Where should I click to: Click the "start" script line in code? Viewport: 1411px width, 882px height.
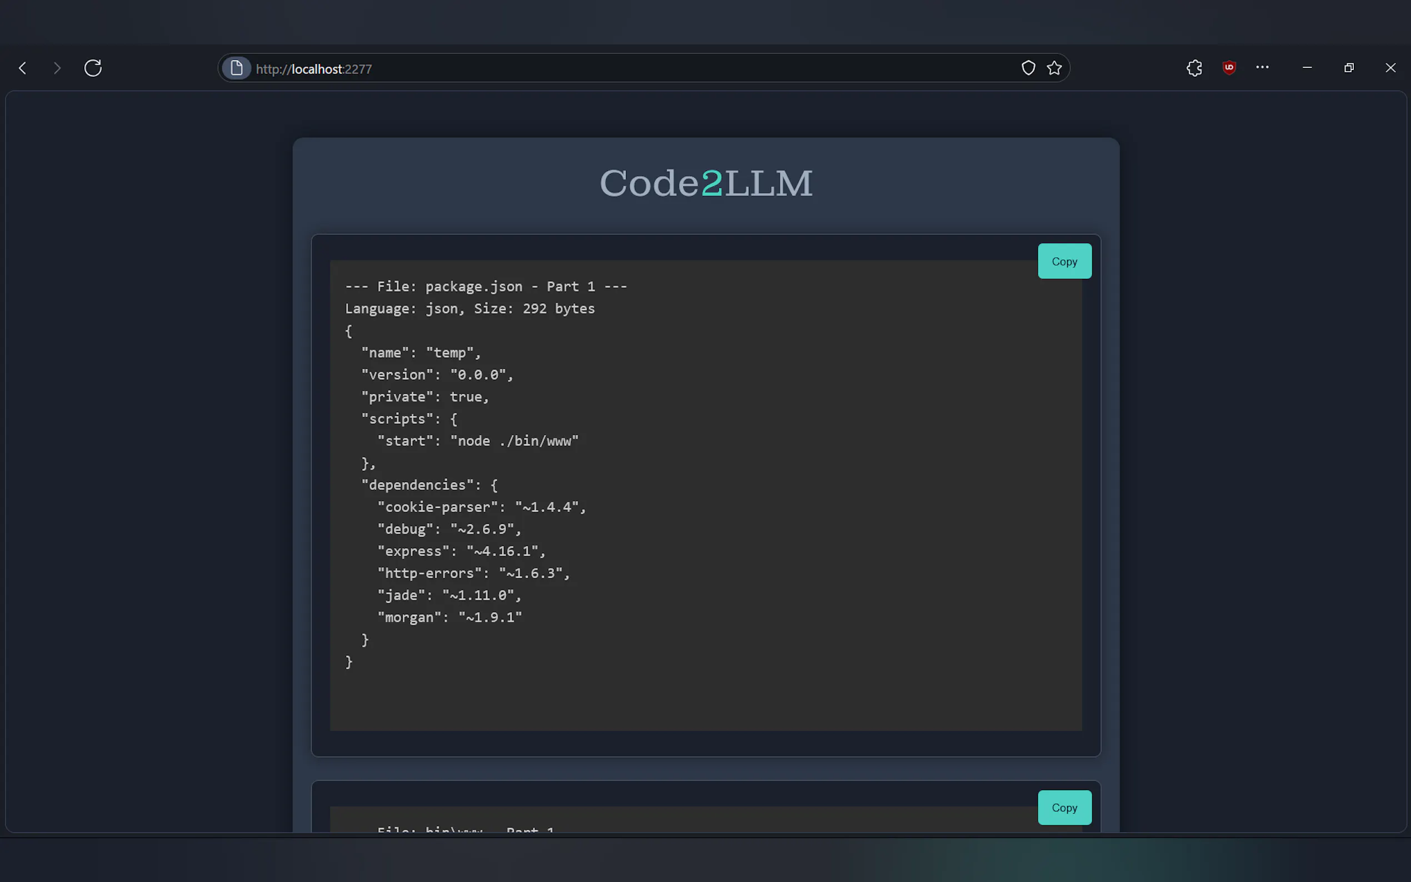pos(477,441)
